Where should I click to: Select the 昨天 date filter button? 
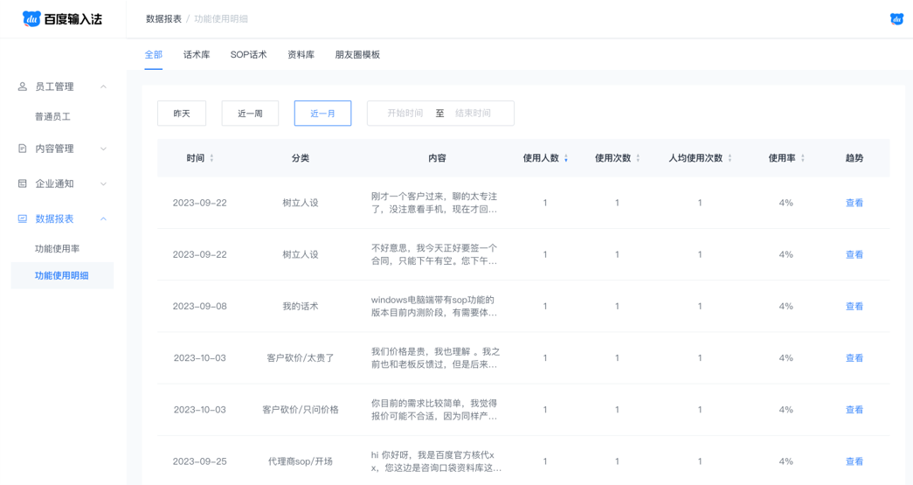[182, 113]
